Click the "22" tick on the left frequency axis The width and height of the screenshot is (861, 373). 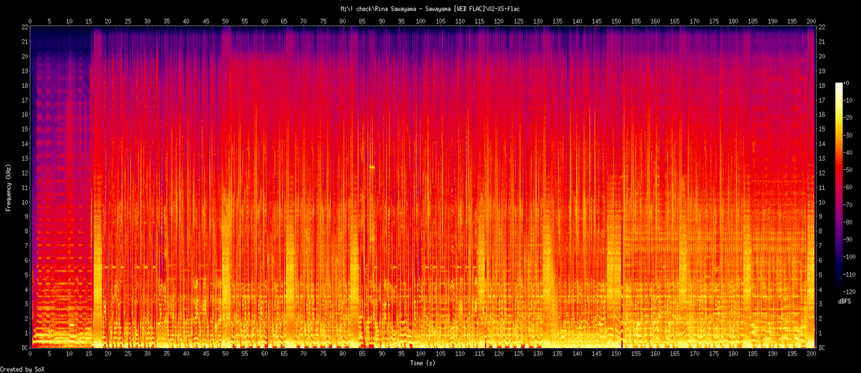coord(24,27)
